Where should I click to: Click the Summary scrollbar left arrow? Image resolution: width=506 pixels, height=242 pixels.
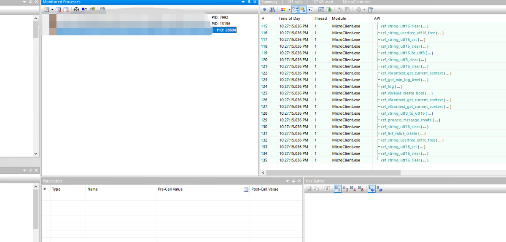[262, 173]
